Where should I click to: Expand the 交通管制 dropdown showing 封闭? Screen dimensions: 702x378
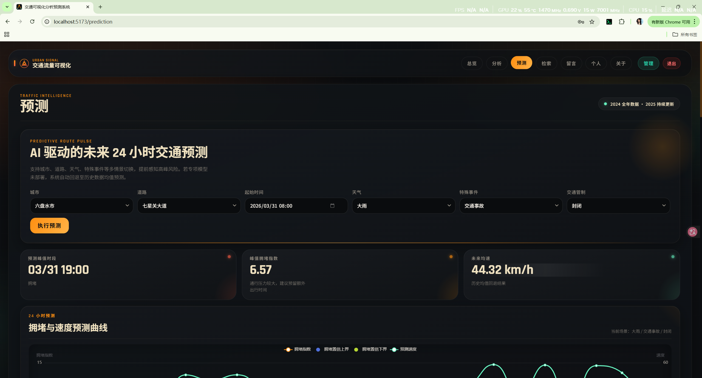(618, 206)
